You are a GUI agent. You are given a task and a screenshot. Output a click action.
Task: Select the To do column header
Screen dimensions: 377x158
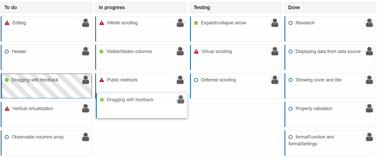coord(46,8)
